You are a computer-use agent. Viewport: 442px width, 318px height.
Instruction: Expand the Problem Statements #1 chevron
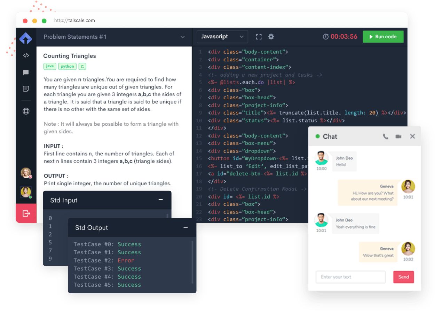click(x=183, y=37)
